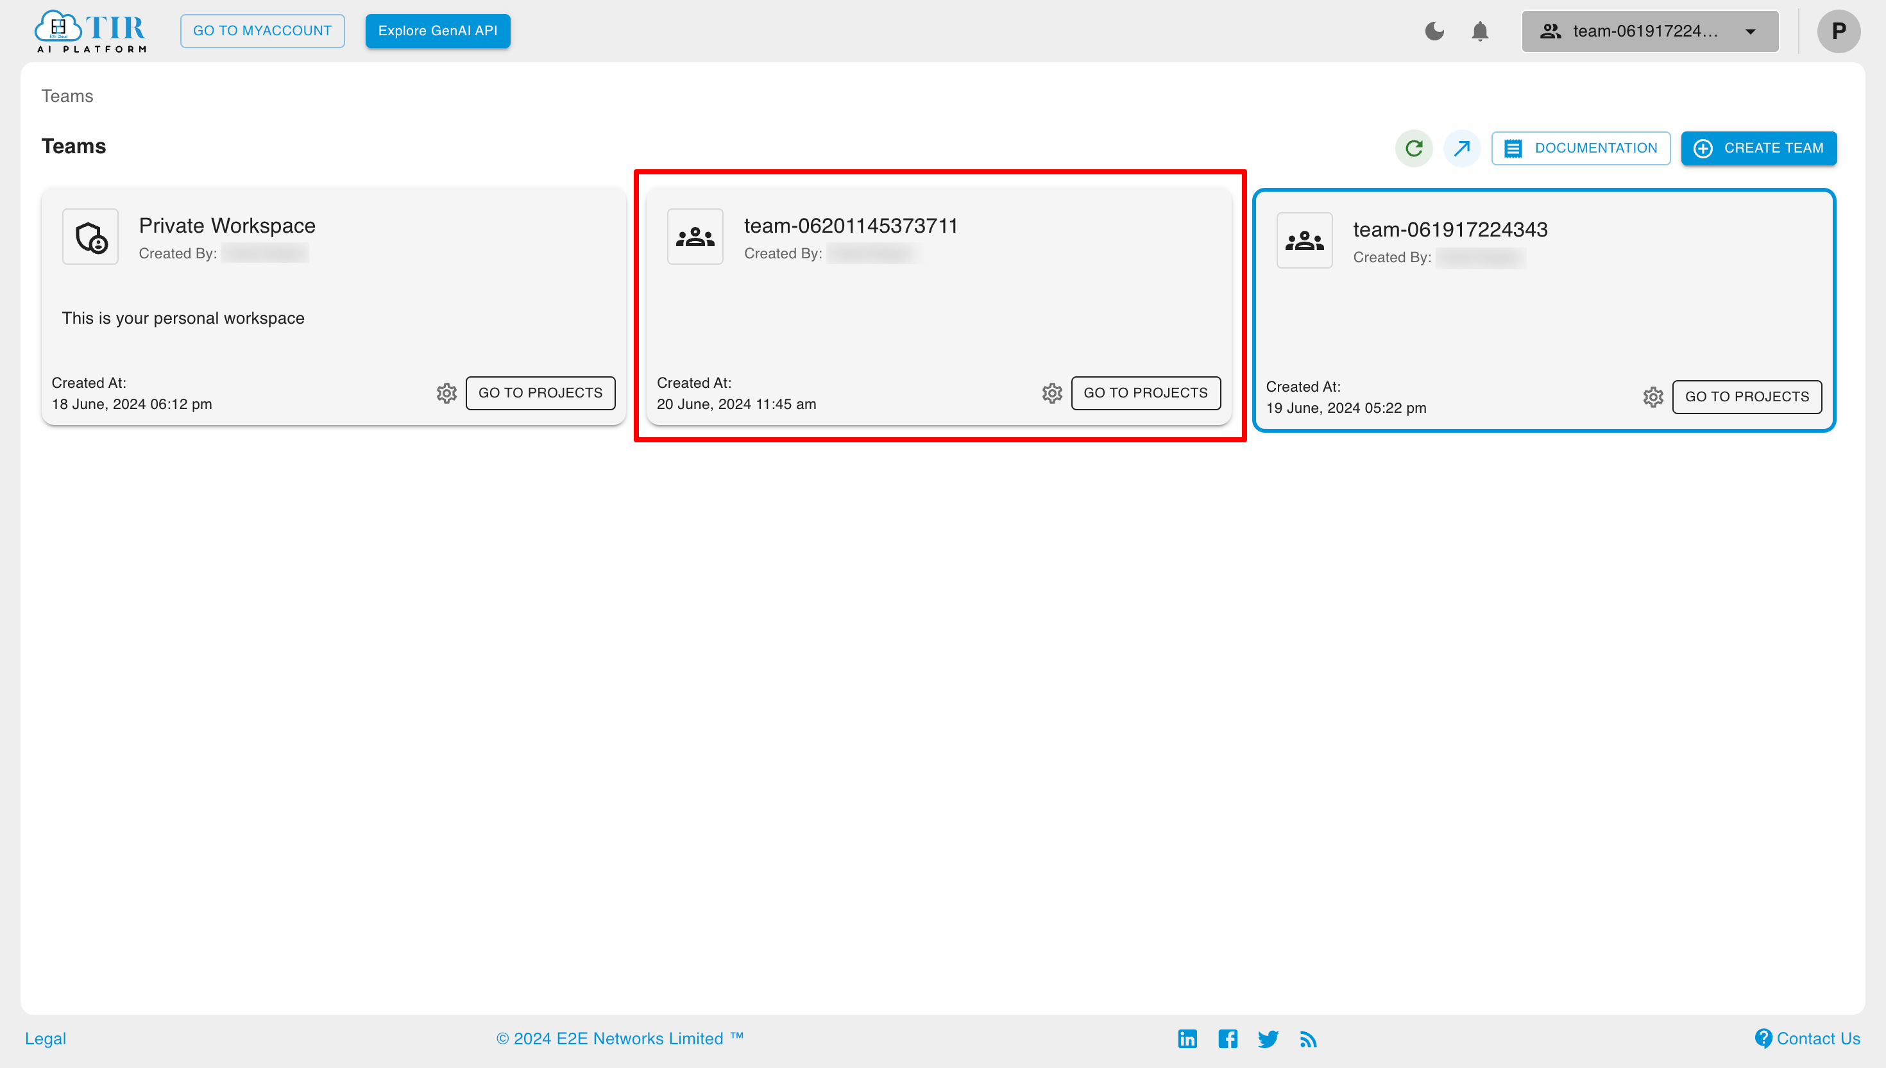
Task: Click the 2024 E2E Networks Limited link
Action: coord(620,1038)
